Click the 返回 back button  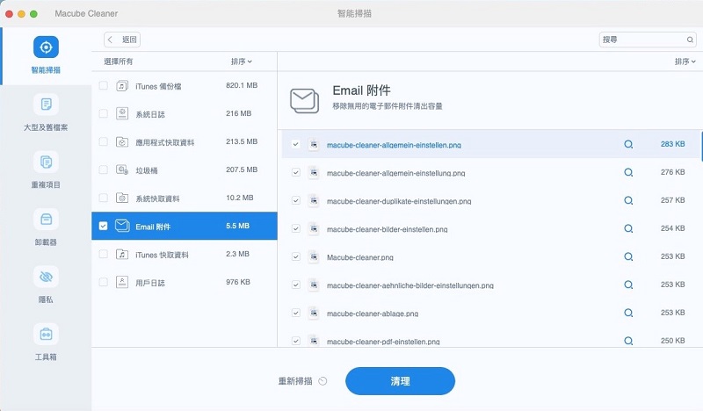(122, 40)
